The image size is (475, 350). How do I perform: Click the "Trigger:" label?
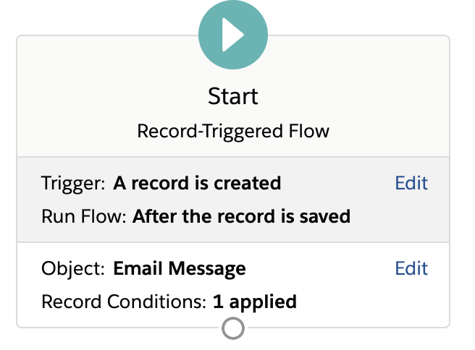74,183
